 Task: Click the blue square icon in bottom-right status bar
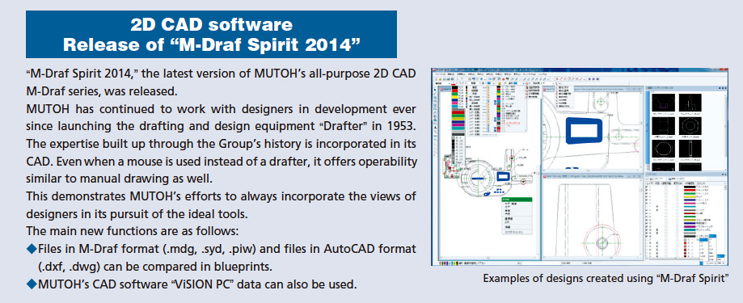pyautogui.click(x=701, y=263)
